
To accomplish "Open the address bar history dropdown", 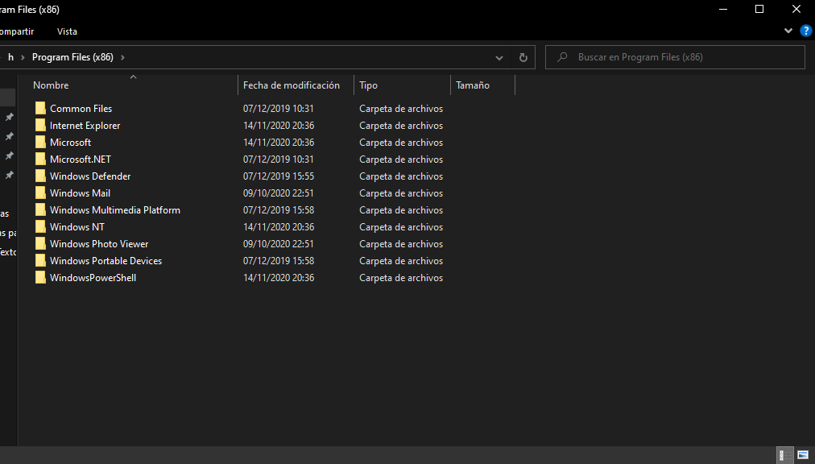I will [499, 58].
